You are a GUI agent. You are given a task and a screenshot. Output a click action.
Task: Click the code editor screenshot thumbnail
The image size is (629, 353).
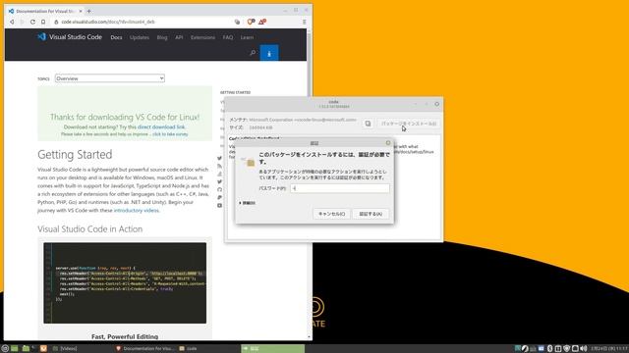(125, 282)
